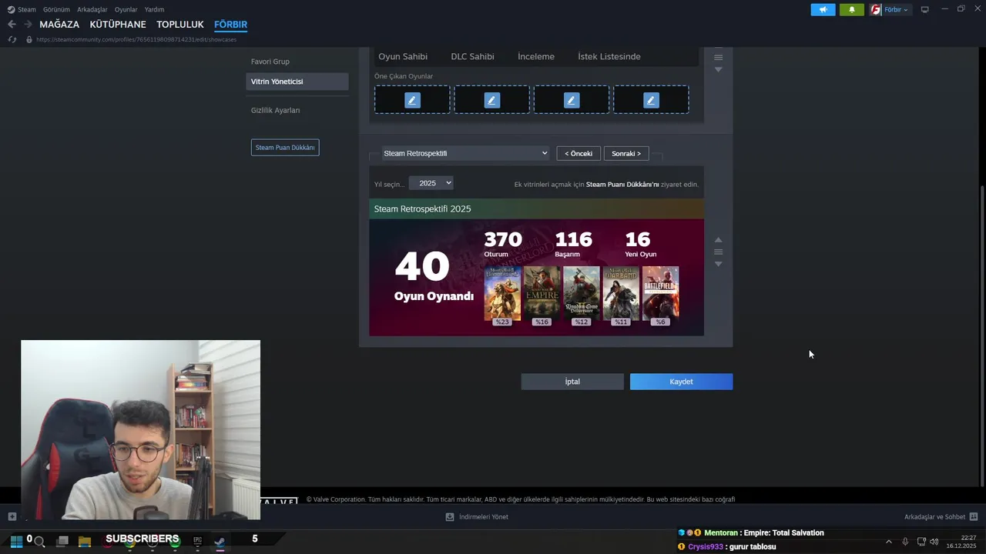Open the Windows Start menu
This screenshot has width=986, height=554.
pyautogui.click(x=15, y=541)
